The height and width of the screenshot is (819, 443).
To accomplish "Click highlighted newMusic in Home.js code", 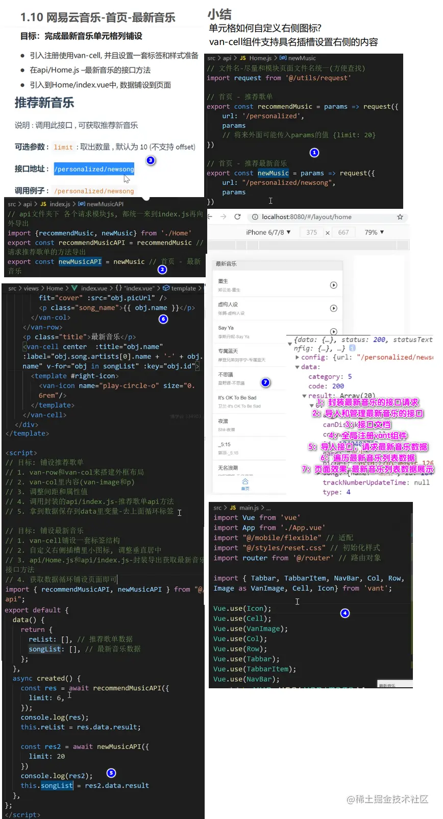I will click(273, 173).
